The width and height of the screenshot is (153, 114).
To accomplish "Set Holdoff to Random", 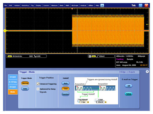I will [65, 94].
